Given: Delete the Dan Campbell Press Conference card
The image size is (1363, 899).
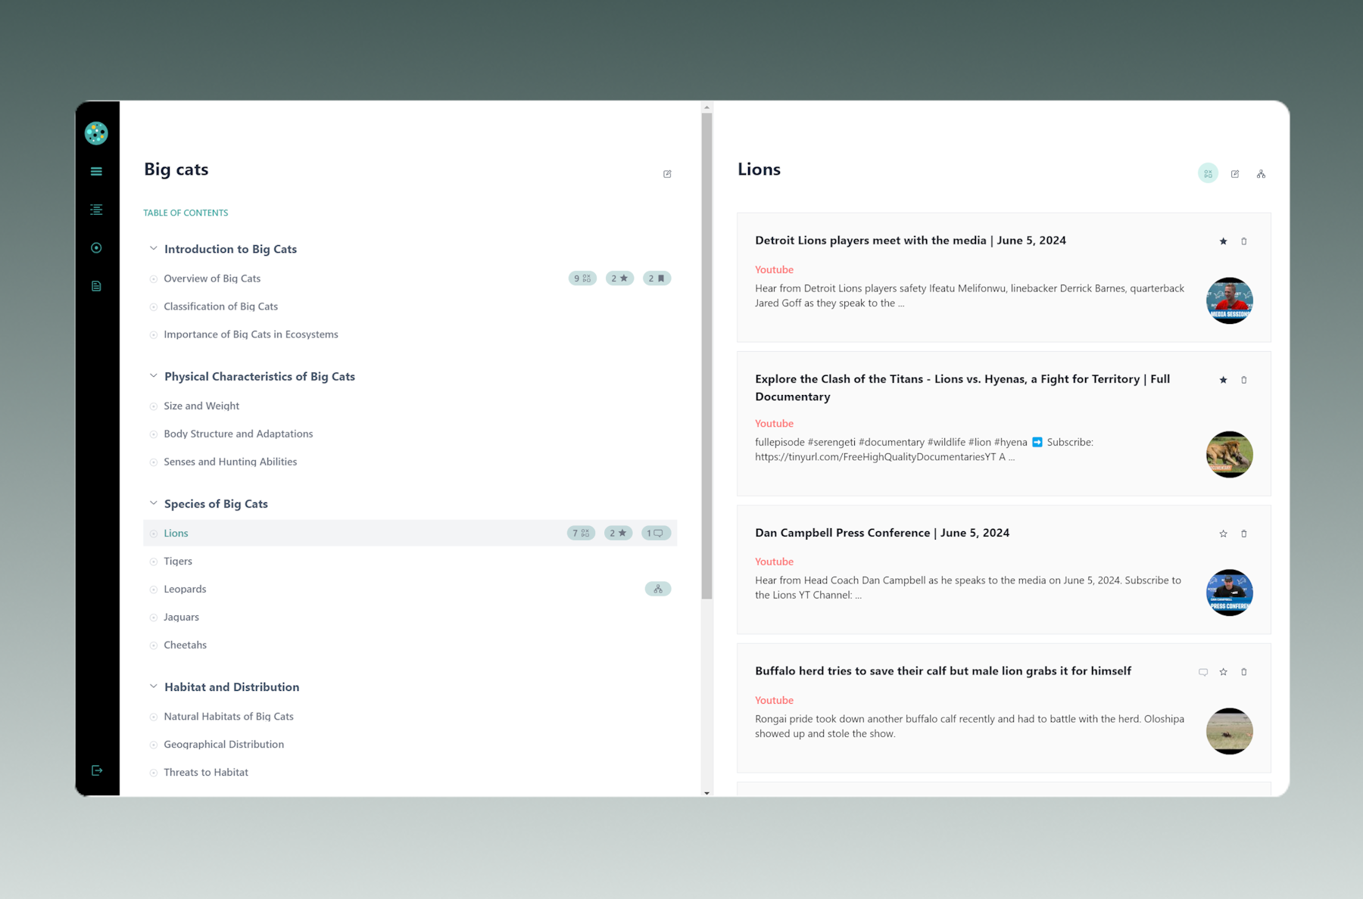Looking at the screenshot, I should click(x=1243, y=533).
